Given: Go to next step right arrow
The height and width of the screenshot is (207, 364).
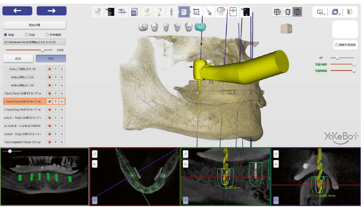Looking at the screenshot, I should pos(51,11).
